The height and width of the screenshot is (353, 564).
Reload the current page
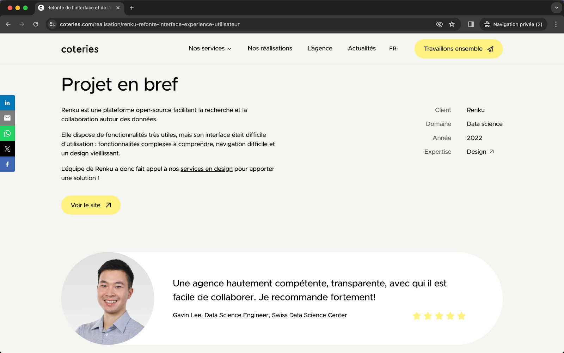point(36,24)
